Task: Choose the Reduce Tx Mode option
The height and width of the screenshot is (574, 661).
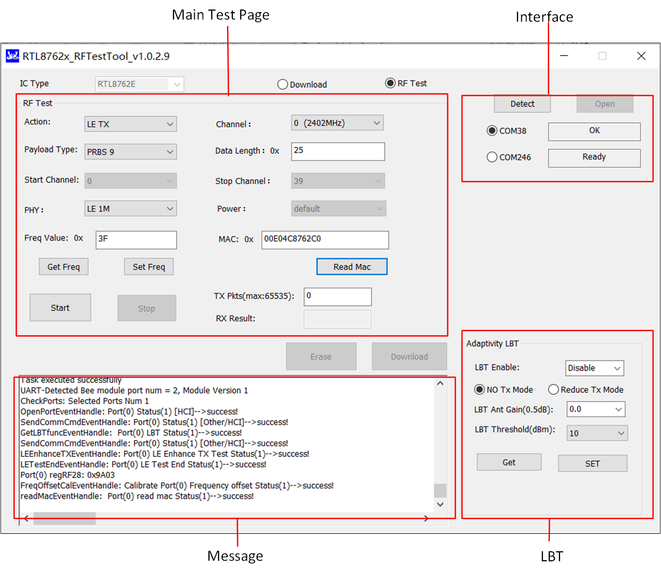Action: click(x=554, y=390)
